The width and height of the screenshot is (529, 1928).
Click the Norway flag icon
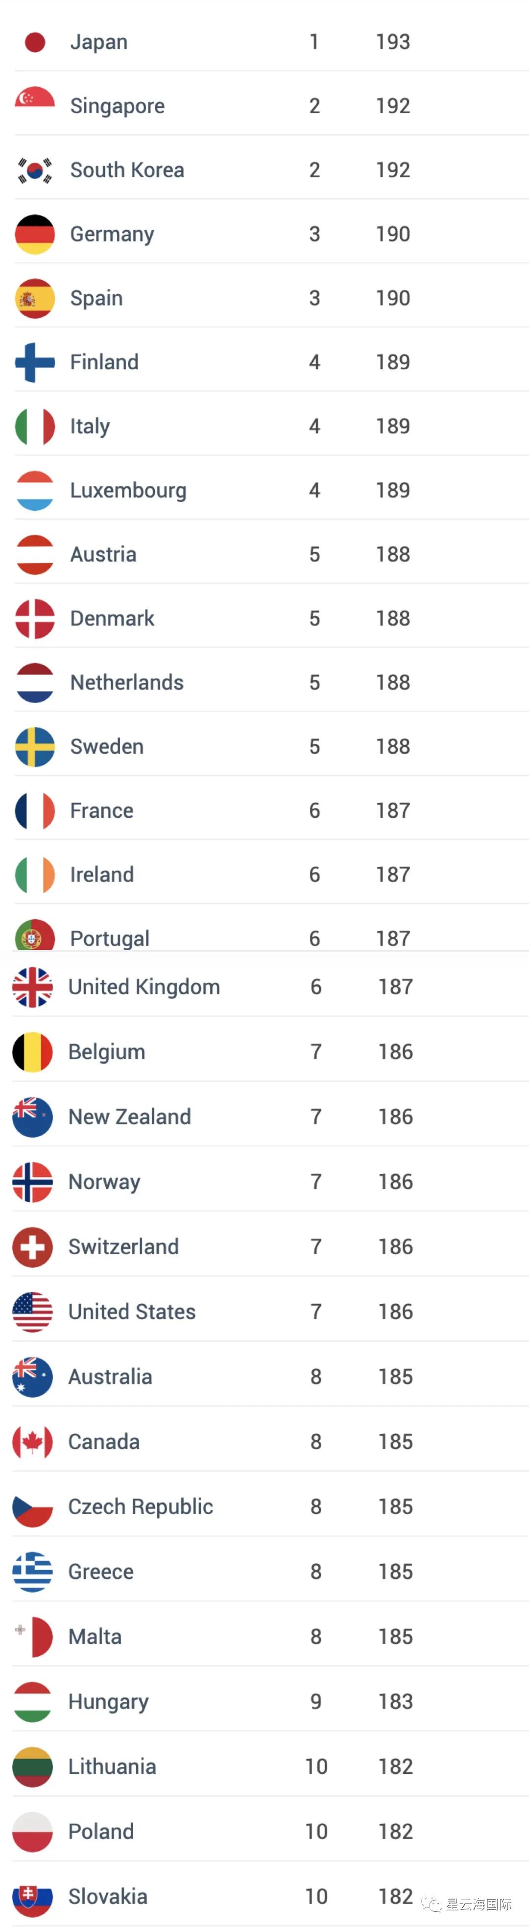(32, 1182)
